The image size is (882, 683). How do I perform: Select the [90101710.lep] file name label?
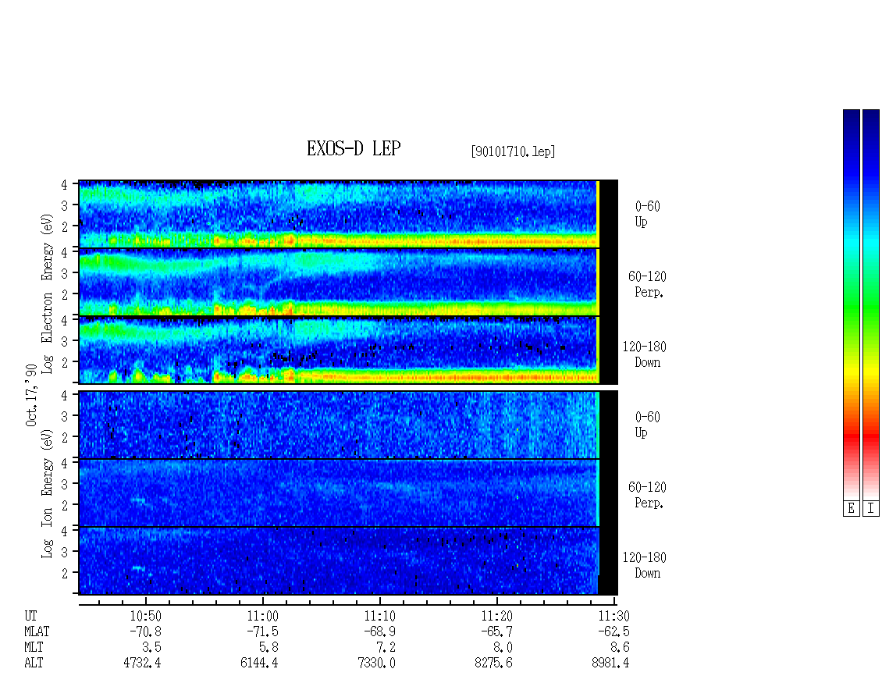coord(513,151)
